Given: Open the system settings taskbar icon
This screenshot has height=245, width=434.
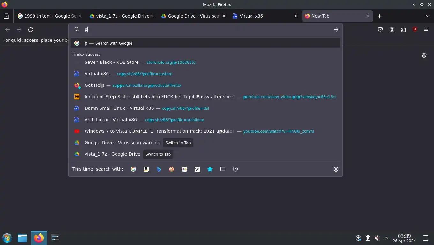Looking at the screenshot, I should (55, 238).
